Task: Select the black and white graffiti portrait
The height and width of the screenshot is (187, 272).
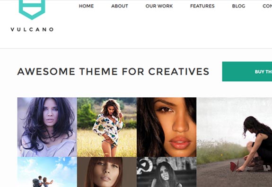Action: [x=167, y=172]
